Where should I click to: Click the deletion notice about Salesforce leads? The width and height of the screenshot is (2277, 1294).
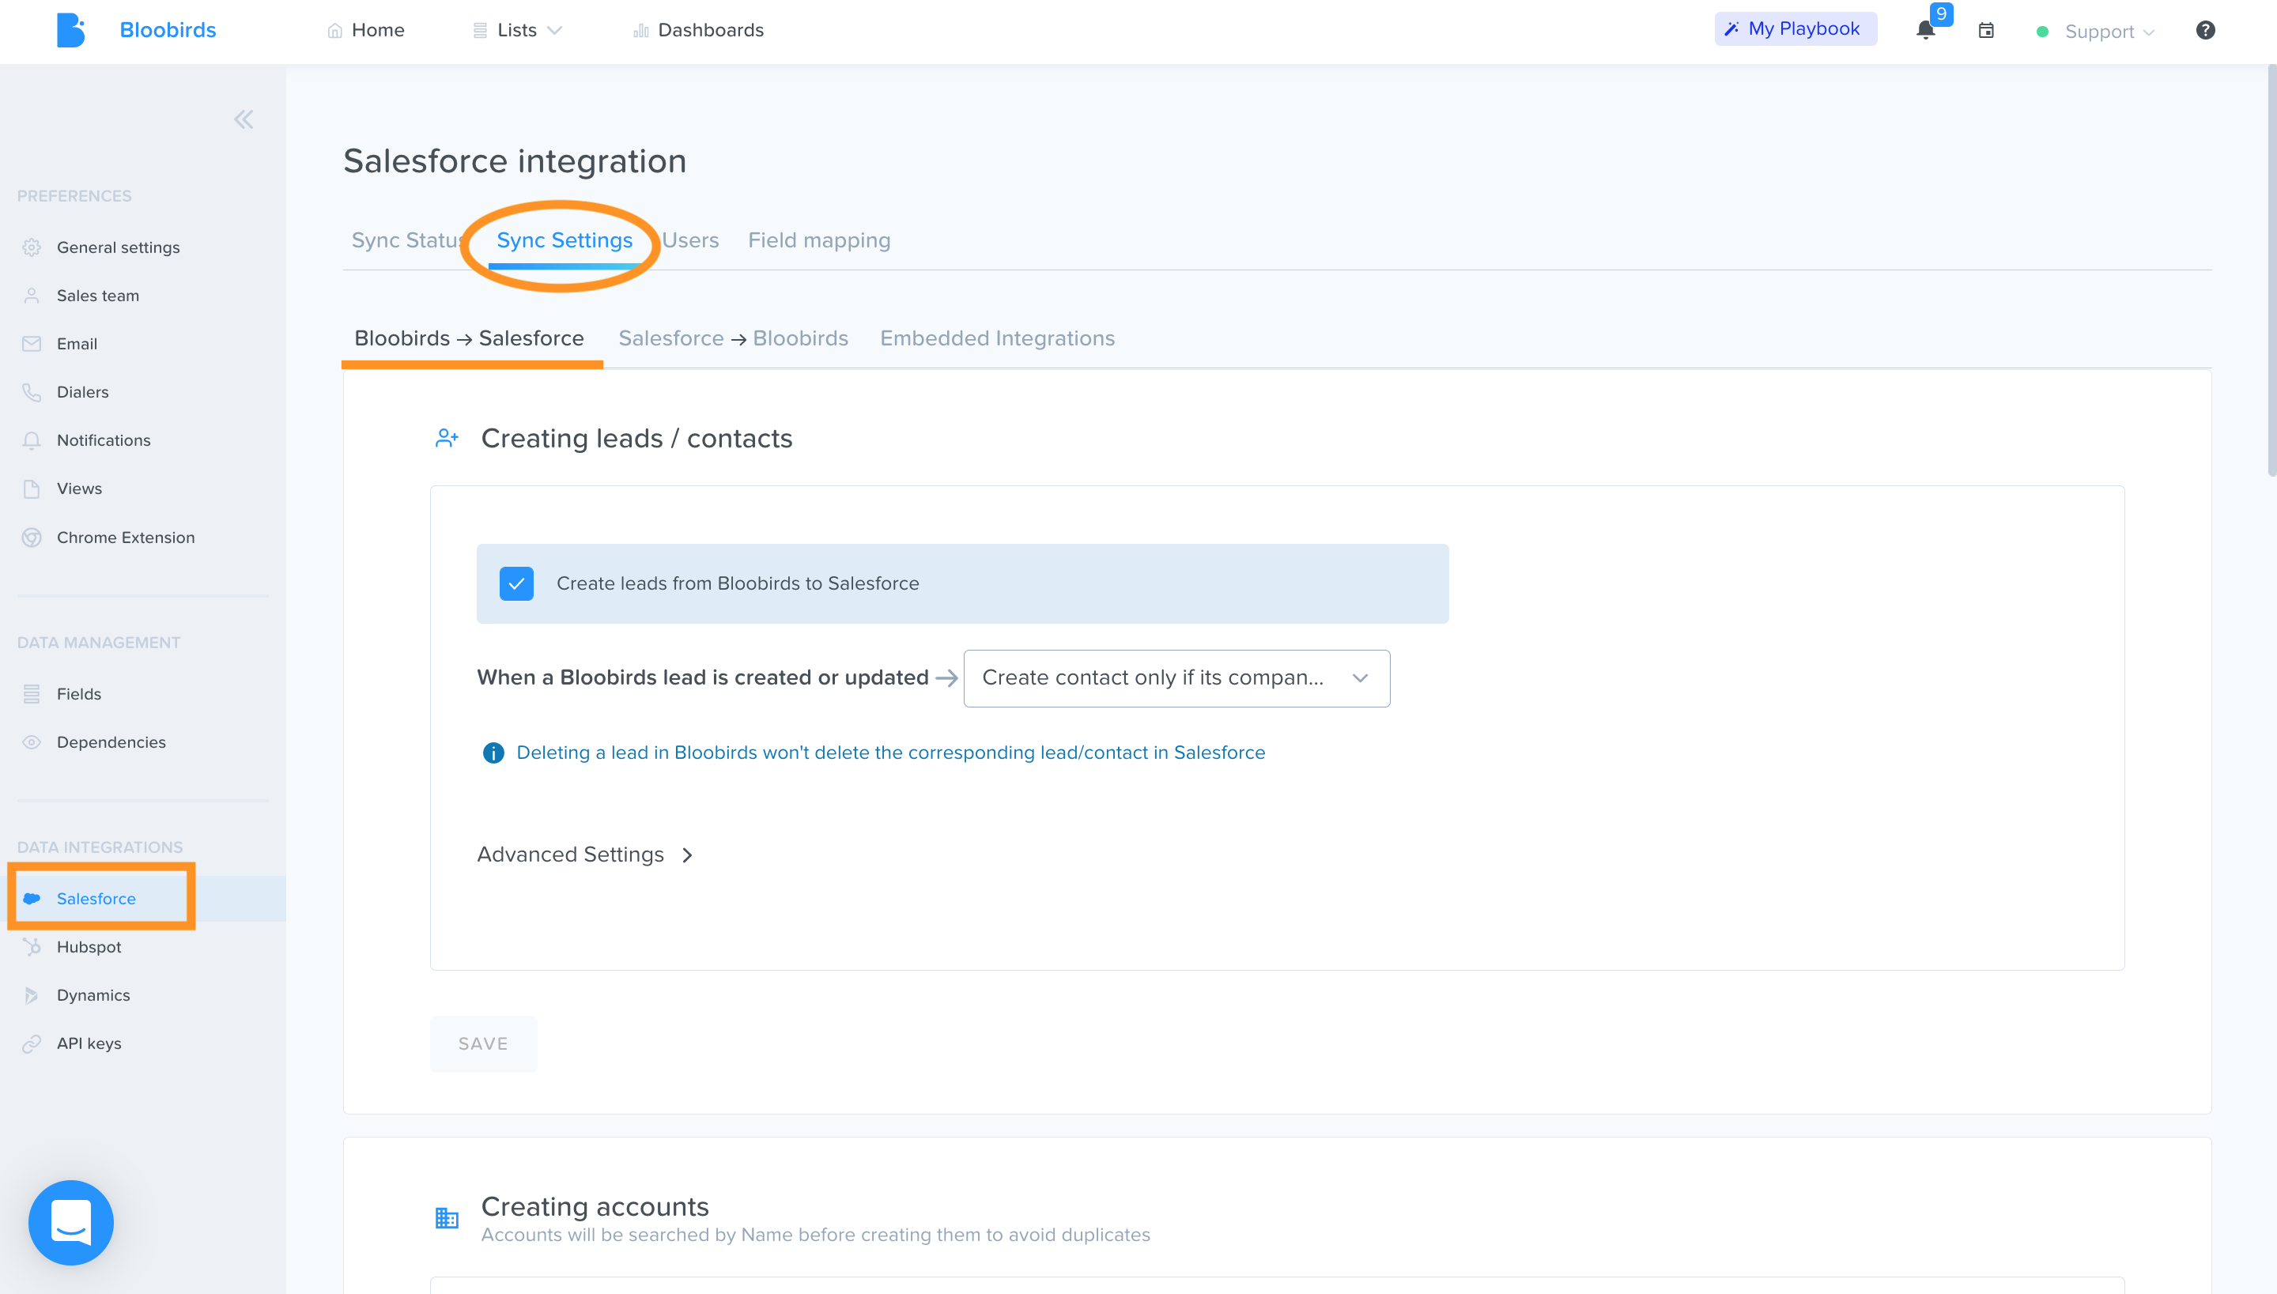890,753
